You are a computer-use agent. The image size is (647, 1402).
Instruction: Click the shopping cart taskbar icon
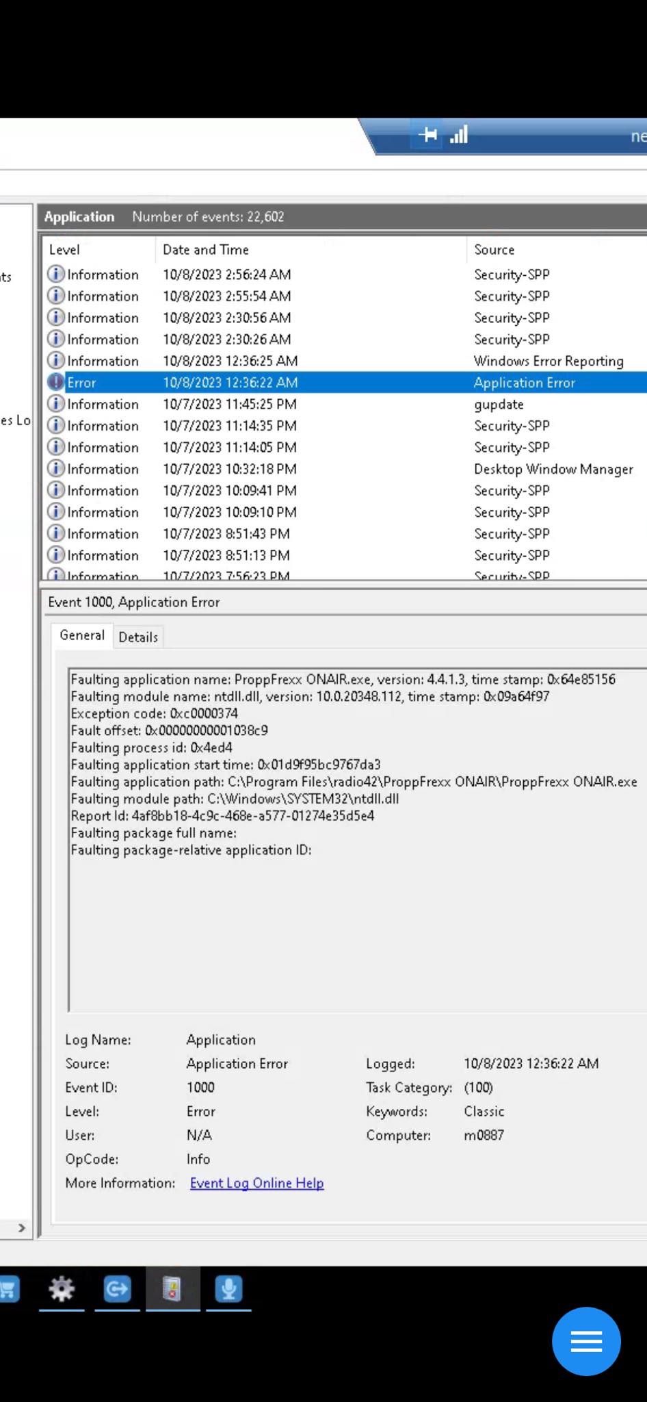coord(8,1289)
